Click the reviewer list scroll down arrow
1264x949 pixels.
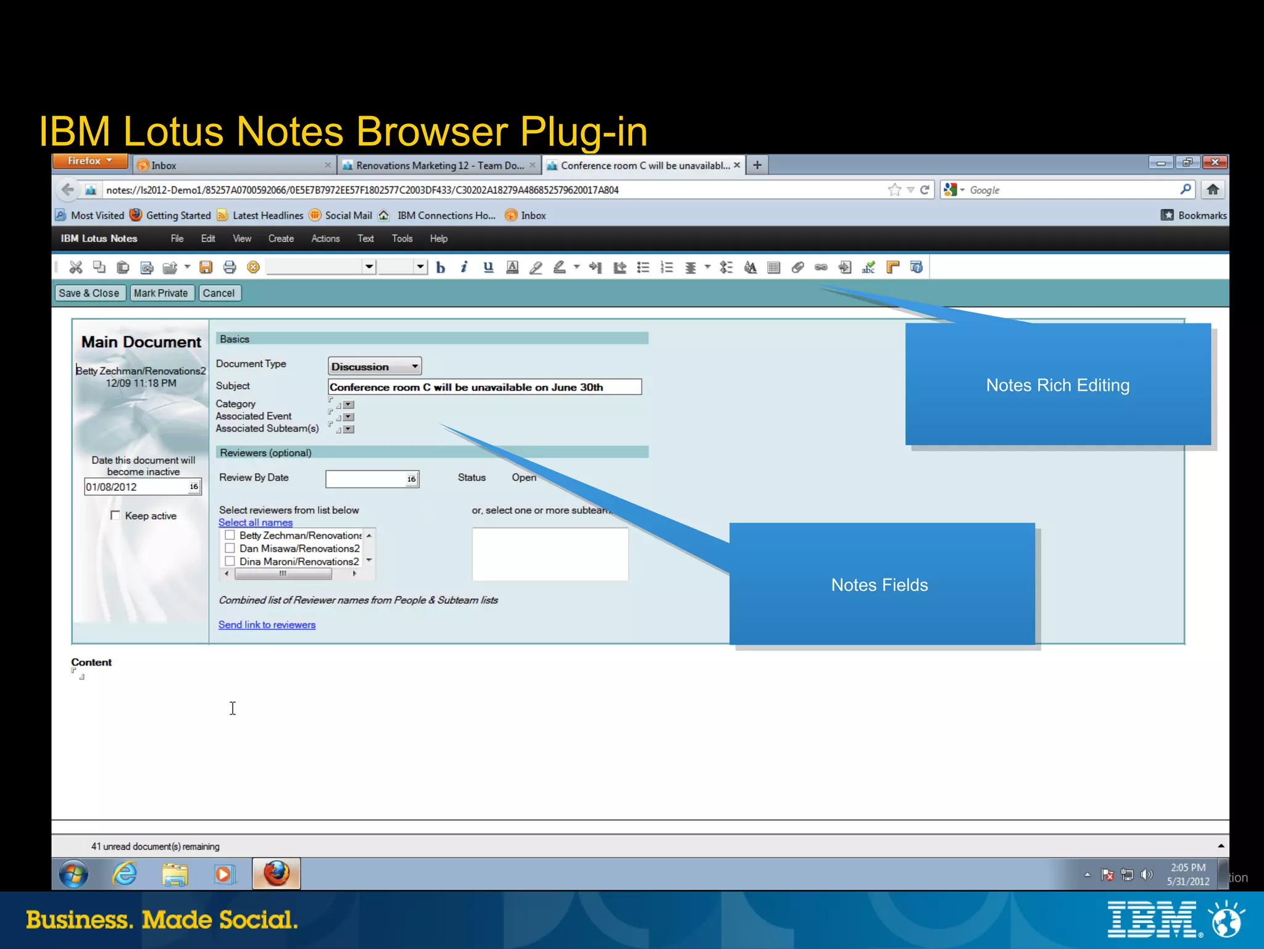click(x=369, y=561)
